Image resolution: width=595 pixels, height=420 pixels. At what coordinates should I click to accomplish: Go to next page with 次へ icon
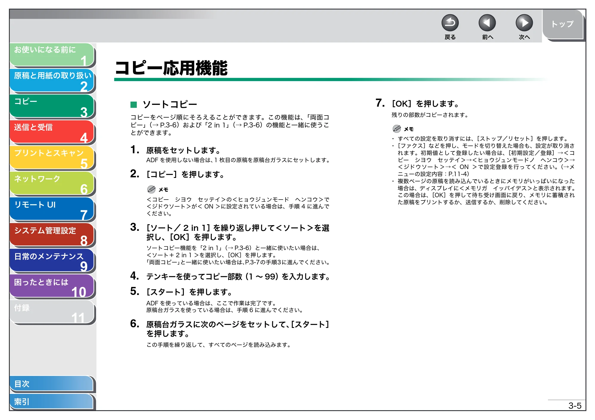(x=524, y=23)
